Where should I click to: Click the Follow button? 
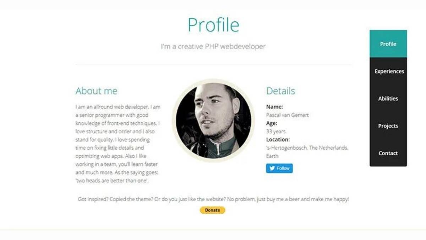[x=279, y=168]
